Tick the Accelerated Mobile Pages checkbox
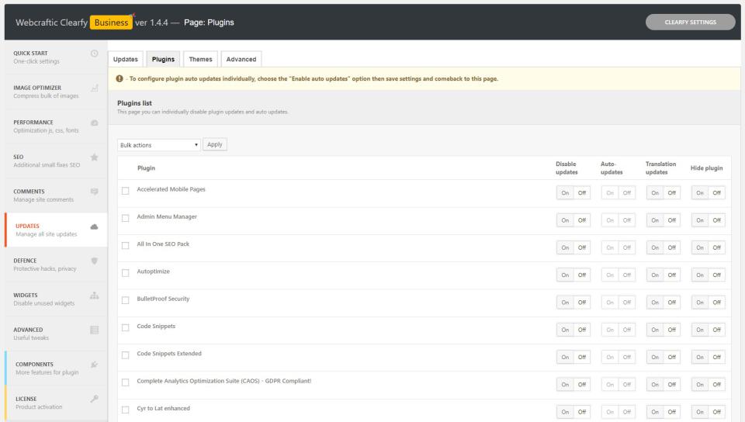 (x=126, y=191)
